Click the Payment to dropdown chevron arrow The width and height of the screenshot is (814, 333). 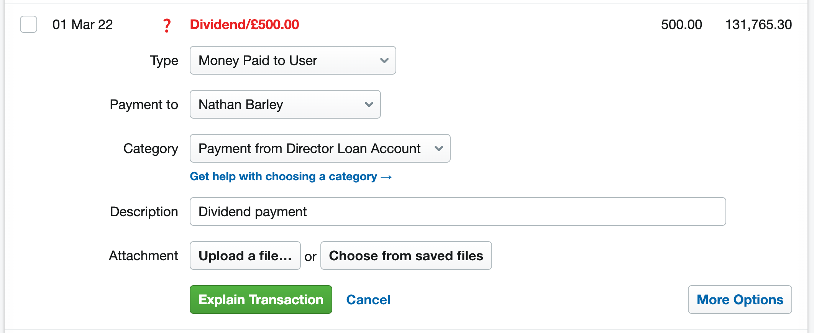pyautogui.click(x=369, y=104)
